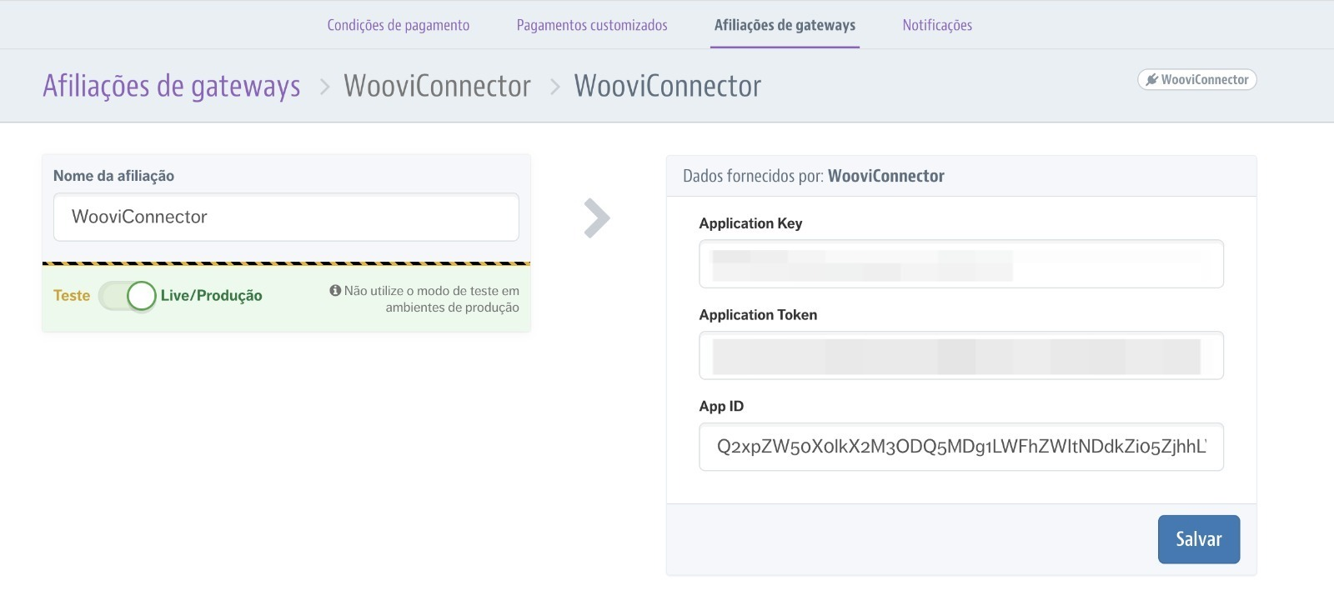The width and height of the screenshot is (1334, 616).
Task: Click the 'Dados fornecidos por: WooviConnector' header
Action: [x=814, y=176]
